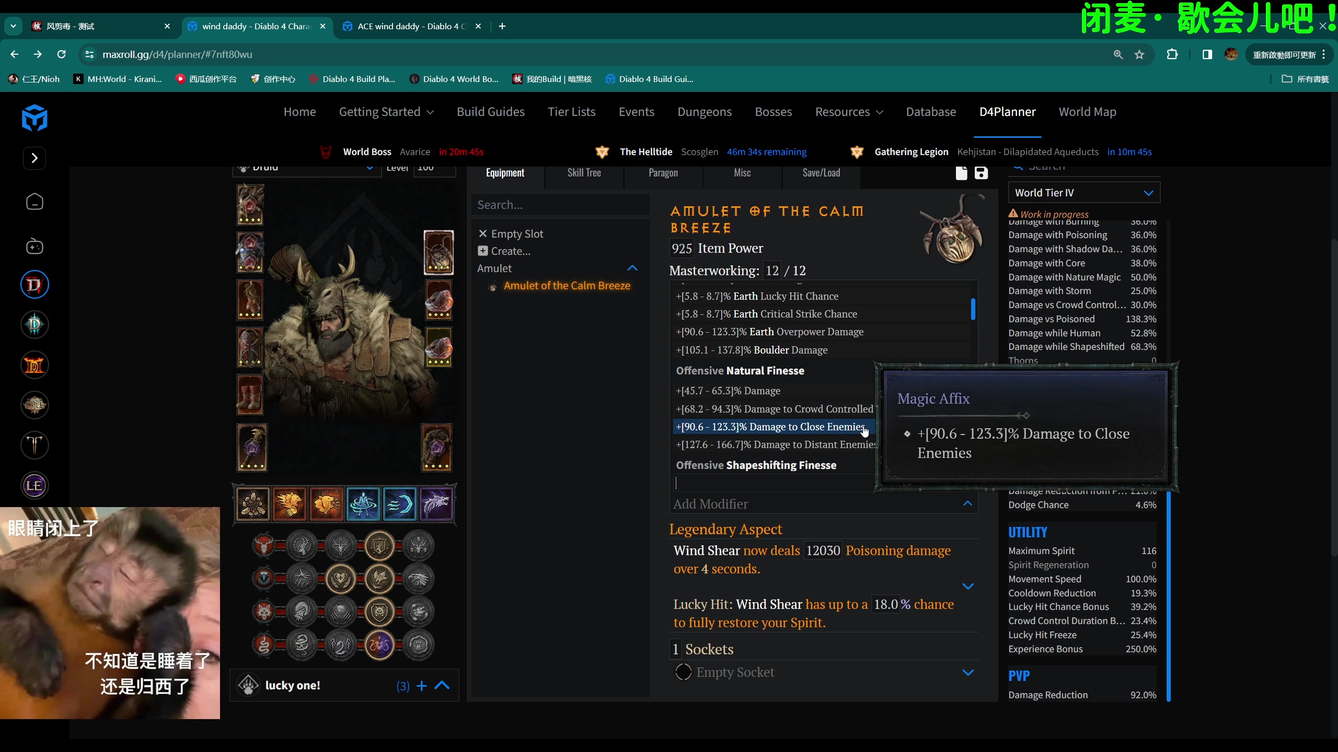Select the first skill bar icon
This screenshot has width=1338, height=752.
pos(253,504)
